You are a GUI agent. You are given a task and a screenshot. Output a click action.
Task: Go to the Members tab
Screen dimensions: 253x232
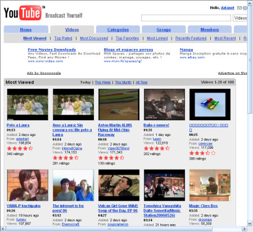coord(210,30)
